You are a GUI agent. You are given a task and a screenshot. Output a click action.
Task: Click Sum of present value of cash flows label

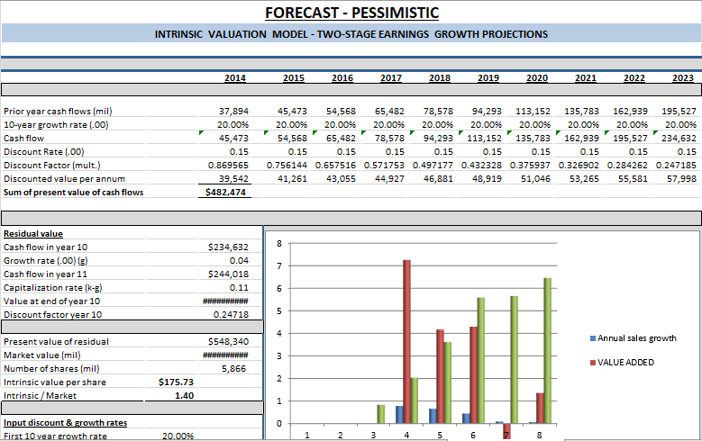(x=73, y=193)
